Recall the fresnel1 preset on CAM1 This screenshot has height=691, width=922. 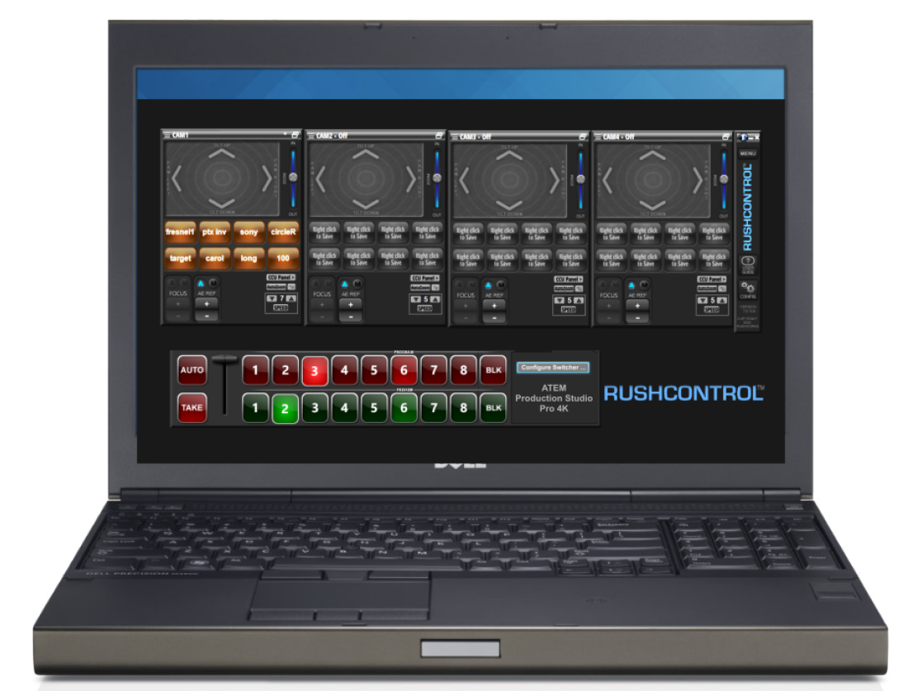point(179,233)
